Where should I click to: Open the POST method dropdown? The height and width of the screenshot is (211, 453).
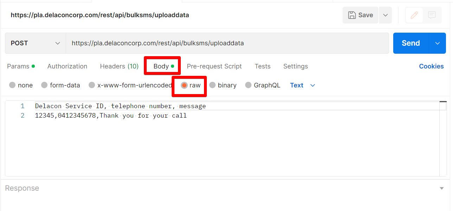pyautogui.click(x=35, y=43)
